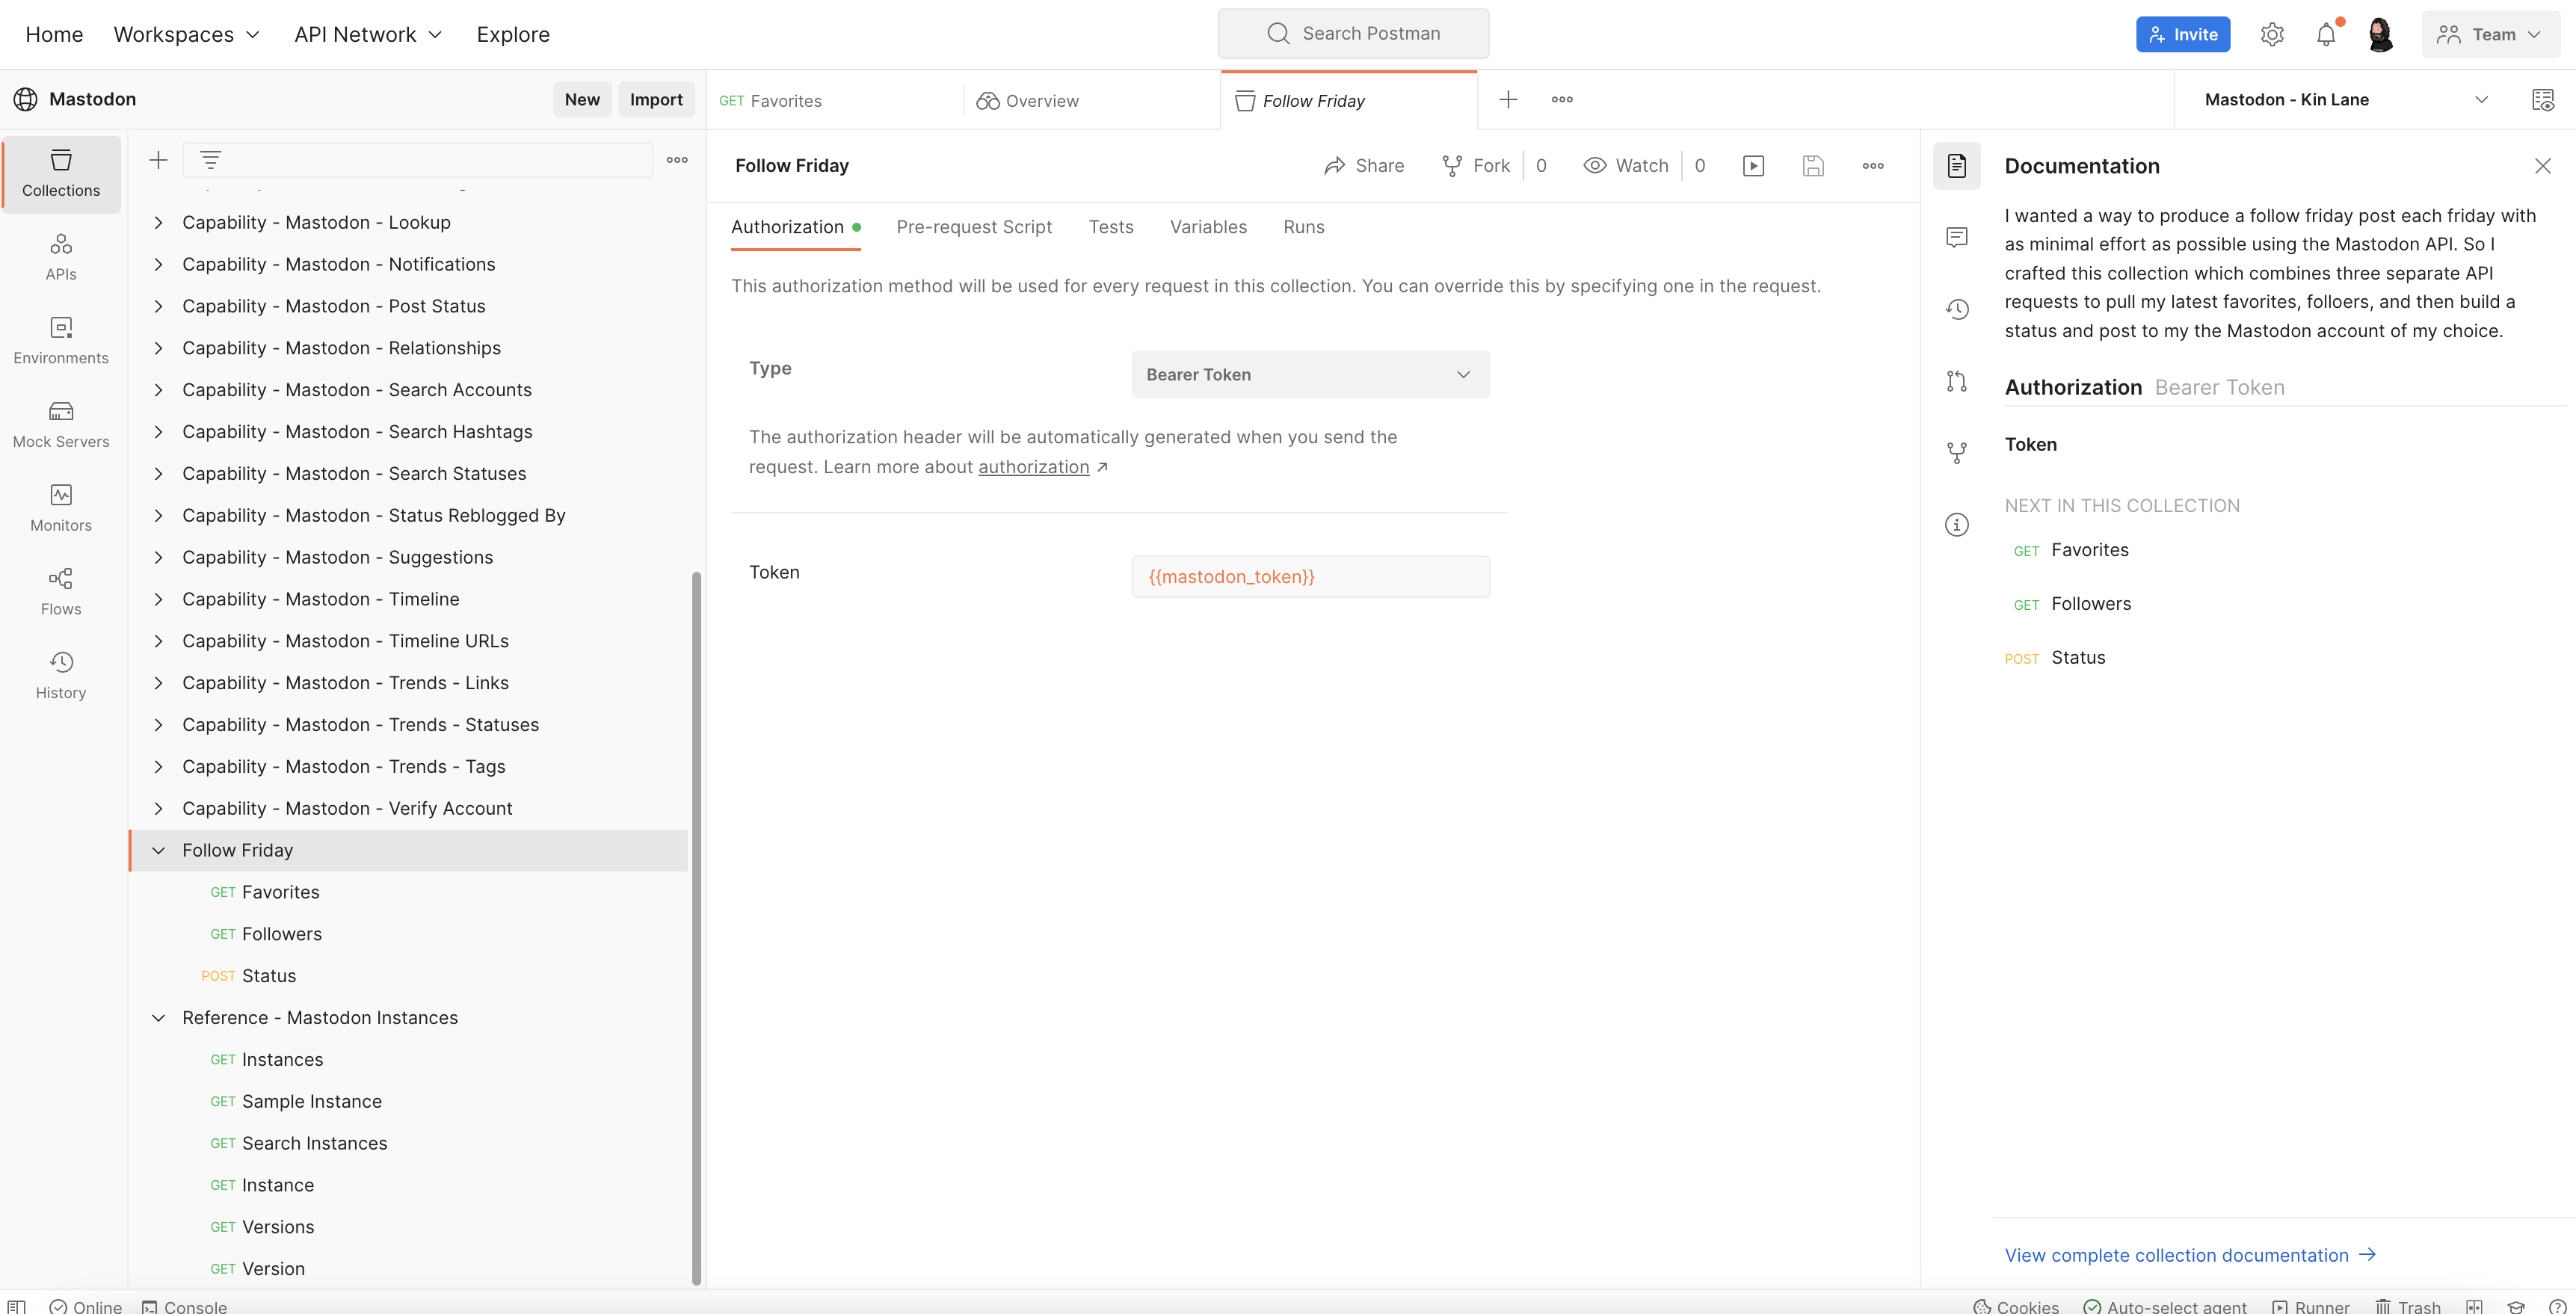
Task: Open the APIs sidebar section
Action: [61, 257]
